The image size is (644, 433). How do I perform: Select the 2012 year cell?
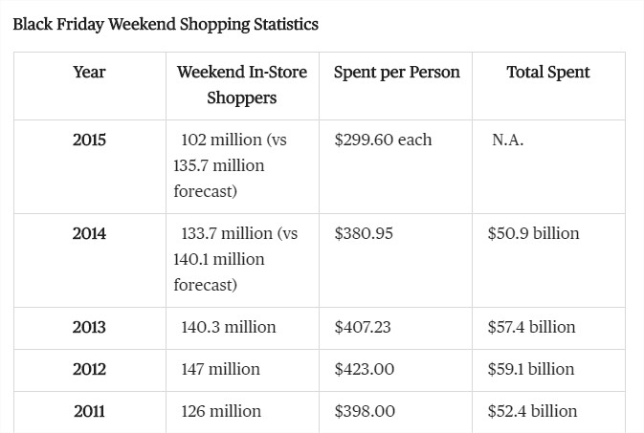(x=90, y=369)
